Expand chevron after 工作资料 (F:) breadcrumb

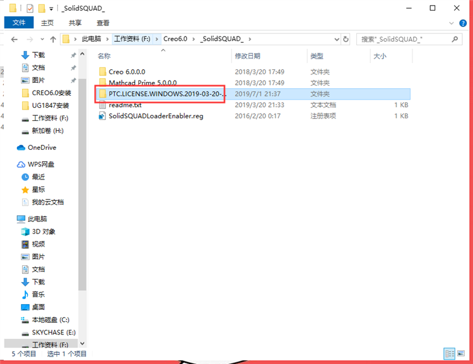156,39
